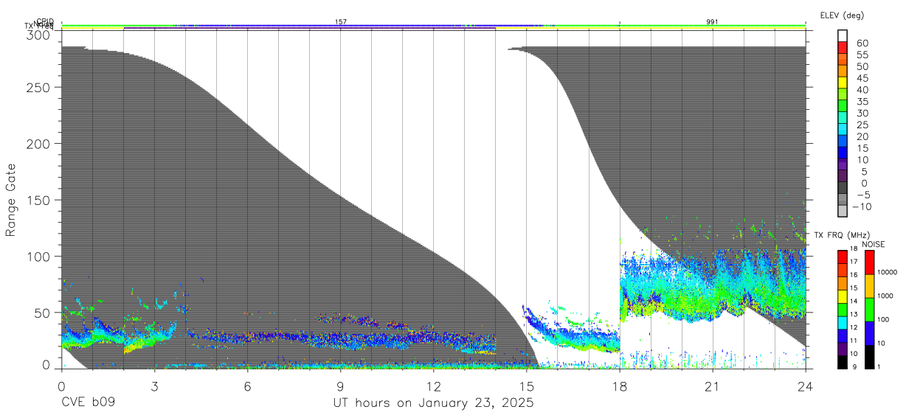Pick blue TX FRQ swatch between 12 and 11

[x=843, y=336]
